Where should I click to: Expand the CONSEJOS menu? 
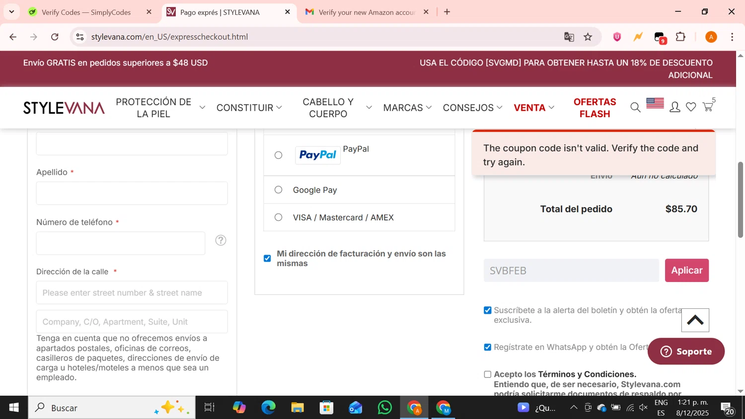(473, 108)
